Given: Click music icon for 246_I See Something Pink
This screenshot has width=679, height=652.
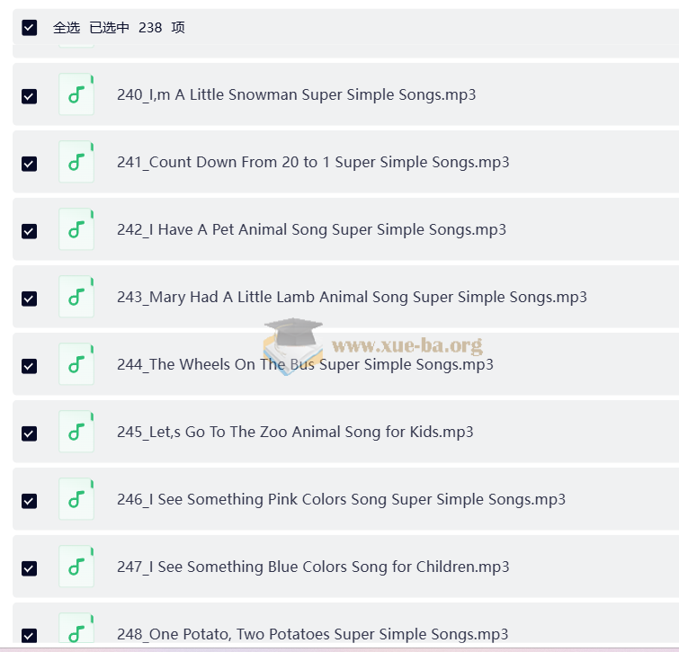Looking at the screenshot, I should [x=76, y=499].
